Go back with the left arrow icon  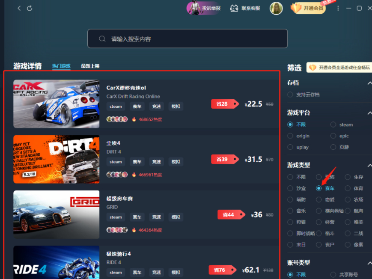coord(19,8)
